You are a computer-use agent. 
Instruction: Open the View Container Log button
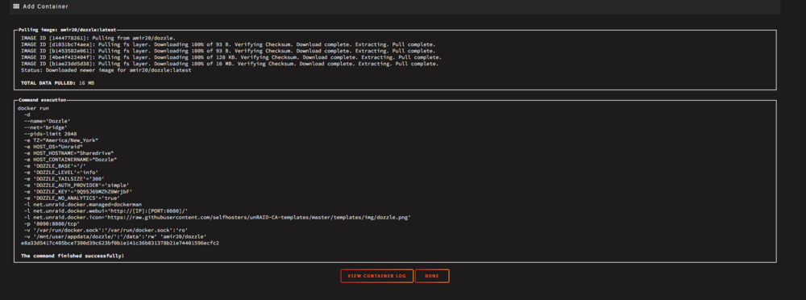click(x=376, y=276)
